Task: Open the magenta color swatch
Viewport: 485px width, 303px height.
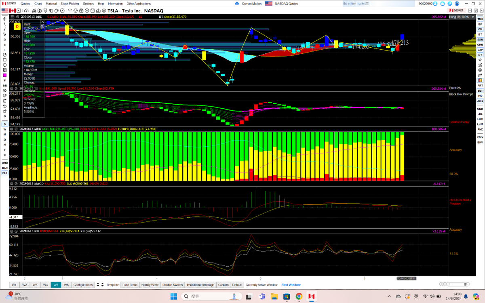Action: (5, 75)
